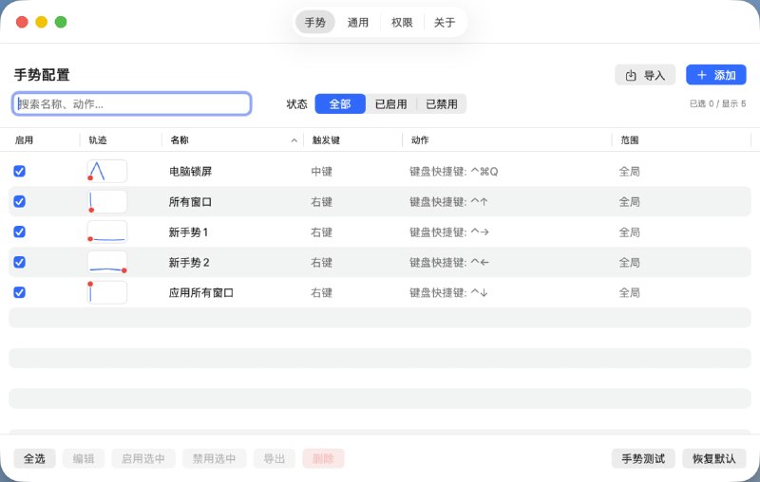Click the 已选 0 / 显示 5 counter
The height and width of the screenshot is (482, 760).
[718, 103]
